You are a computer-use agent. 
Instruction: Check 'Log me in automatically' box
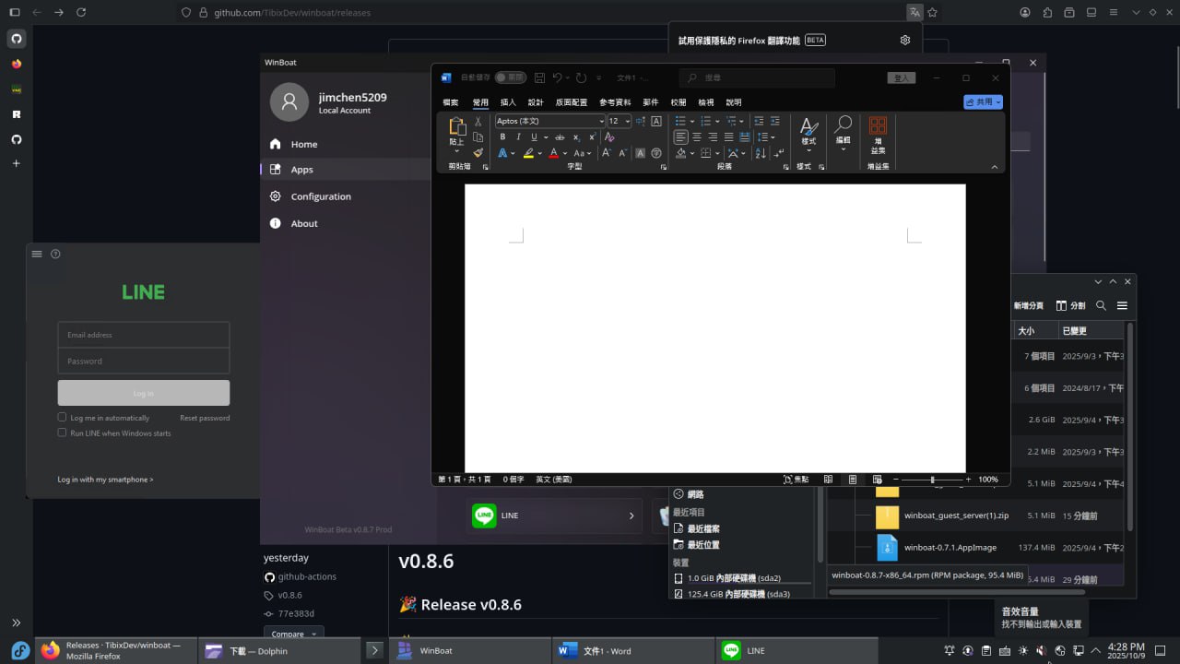click(63, 418)
